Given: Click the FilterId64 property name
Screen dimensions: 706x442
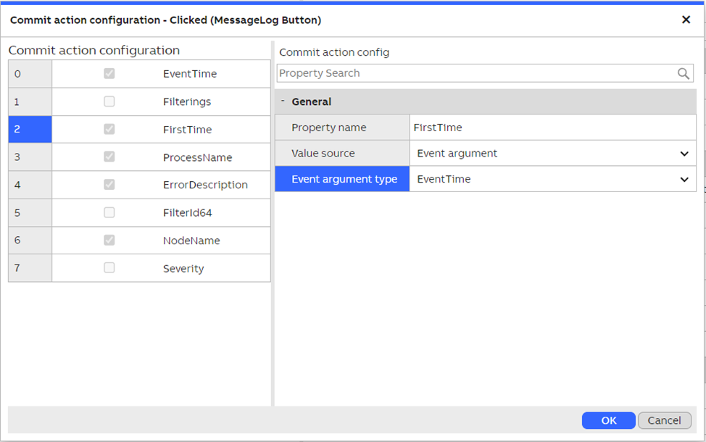Looking at the screenshot, I should tap(187, 213).
